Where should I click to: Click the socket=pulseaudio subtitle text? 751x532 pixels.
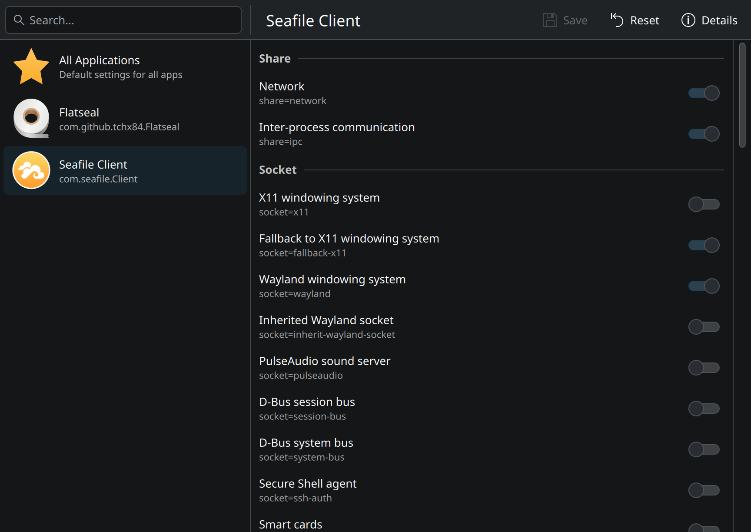301,376
